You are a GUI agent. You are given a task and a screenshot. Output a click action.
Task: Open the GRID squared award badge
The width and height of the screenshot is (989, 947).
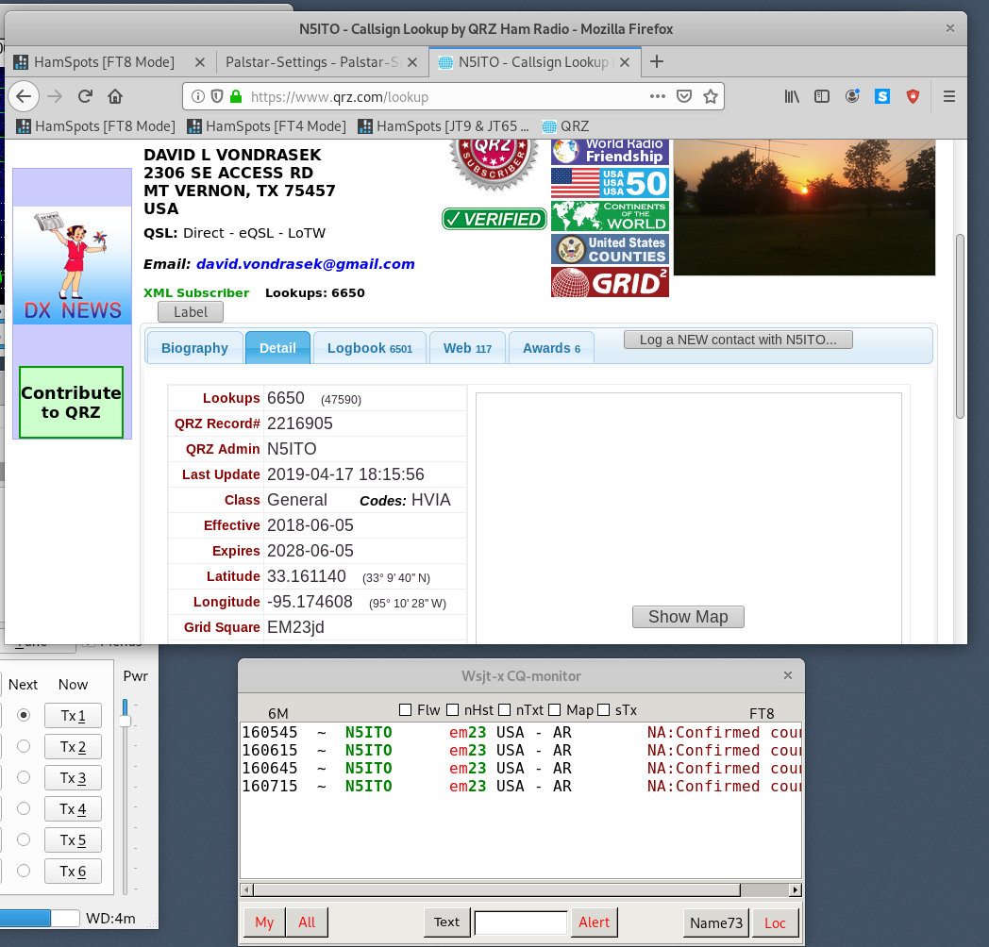[x=610, y=282]
